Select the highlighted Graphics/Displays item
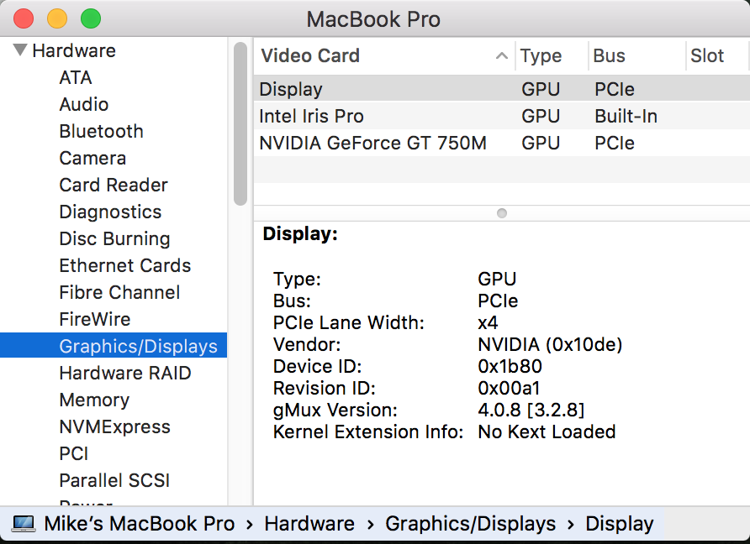750x544 pixels. click(x=114, y=345)
